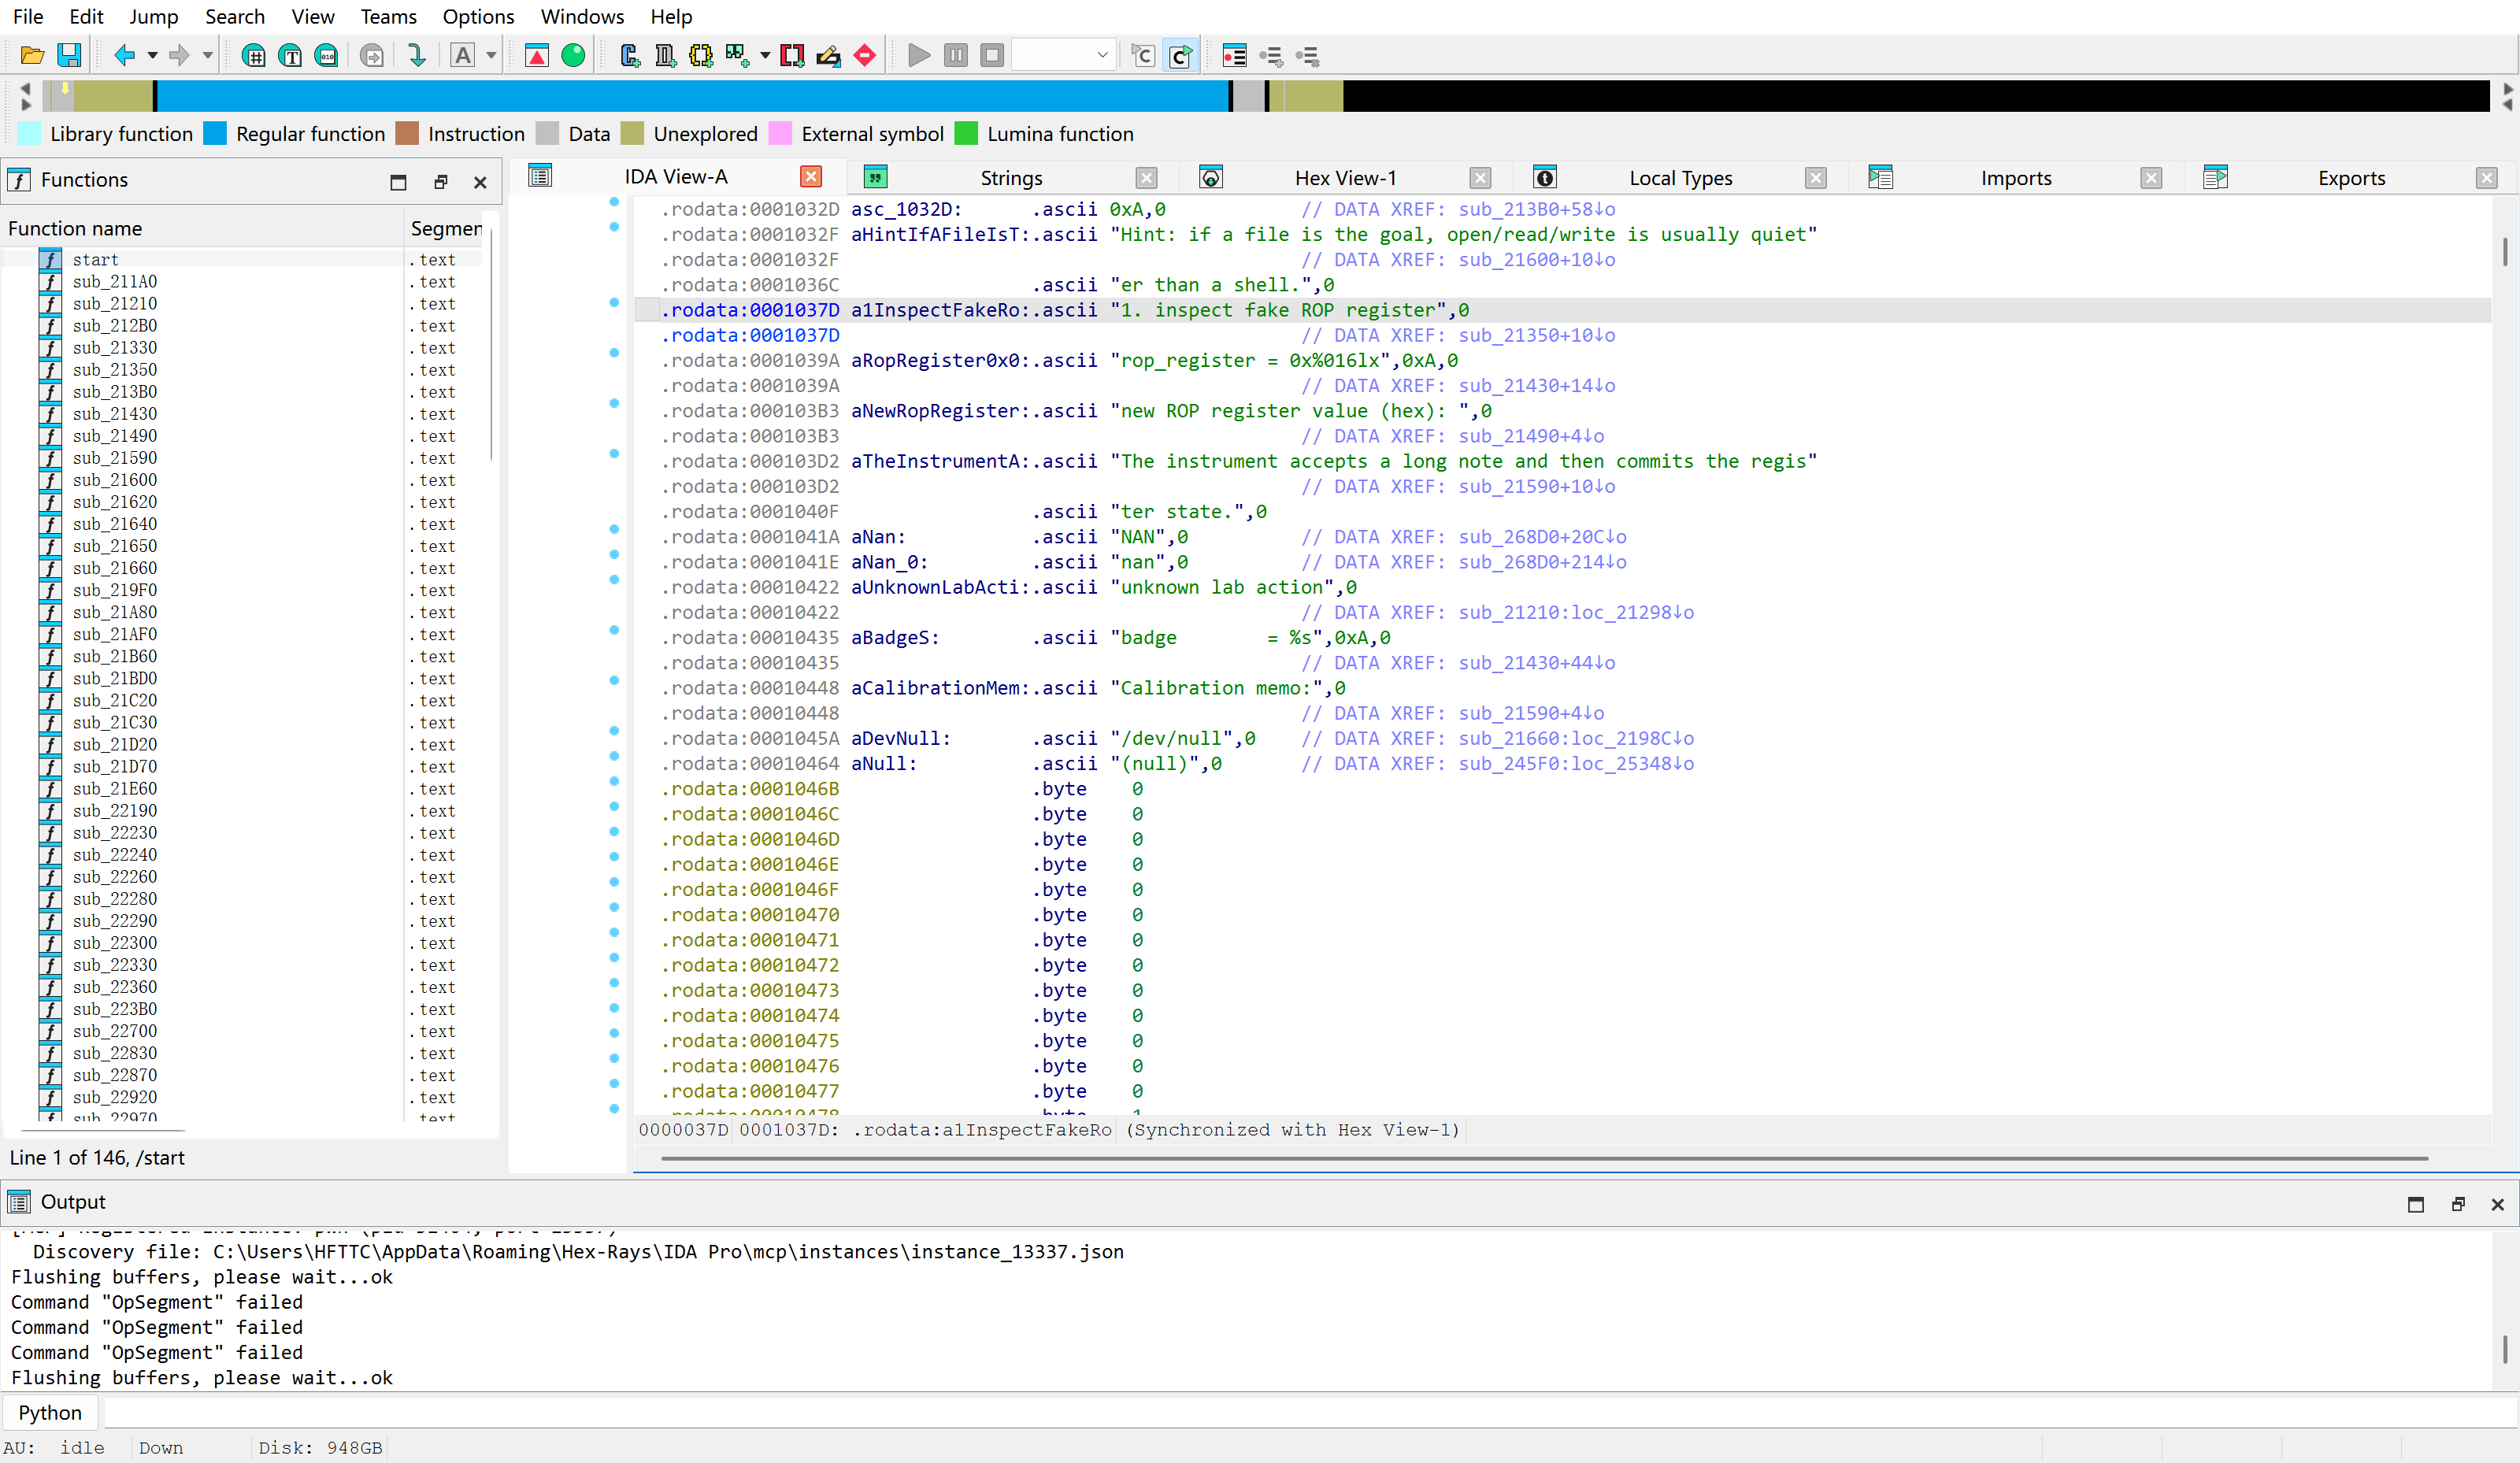This screenshot has height=1463, width=2520.
Task: Open the debugger selection combo box
Action: tap(1064, 56)
